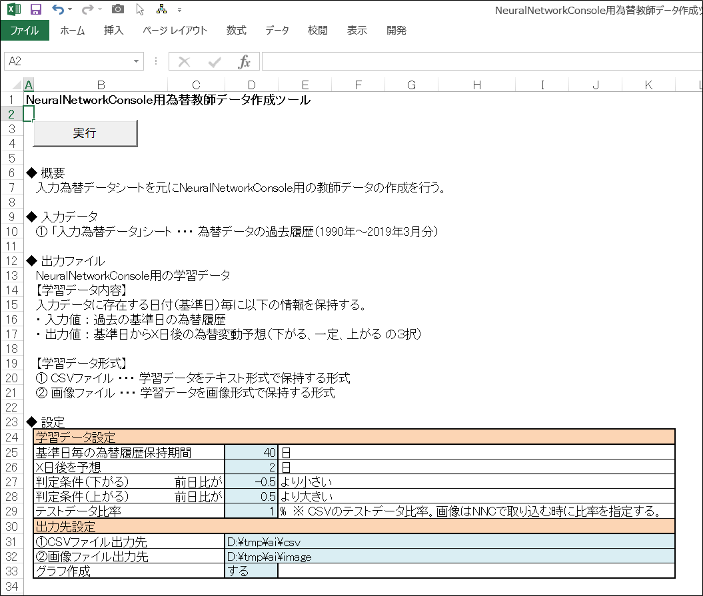Select column D header

[251, 85]
